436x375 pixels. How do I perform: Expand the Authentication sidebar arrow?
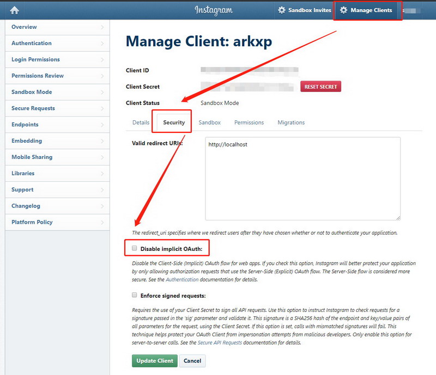(102, 44)
